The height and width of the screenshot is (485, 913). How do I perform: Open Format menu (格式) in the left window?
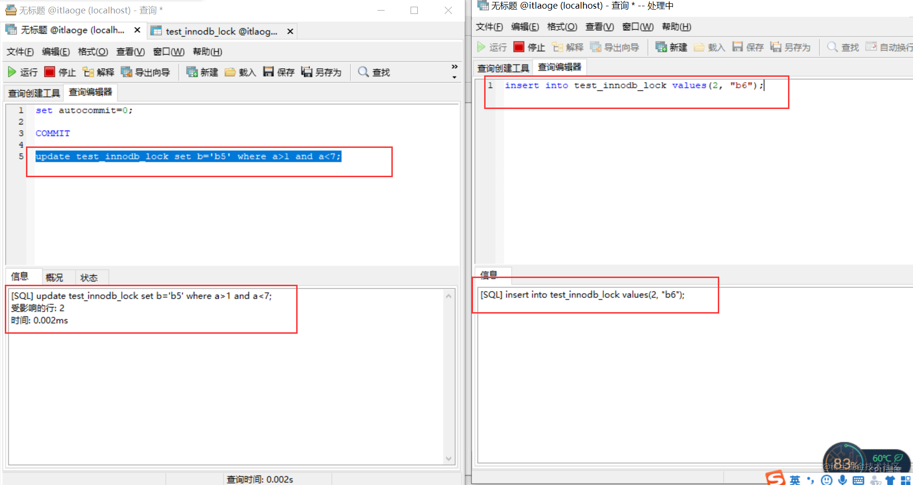pyautogui.click(x=93, y=51)
